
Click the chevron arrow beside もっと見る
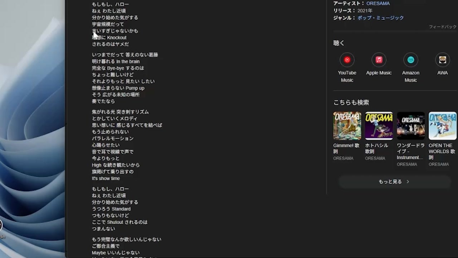(x=408, y=182)
